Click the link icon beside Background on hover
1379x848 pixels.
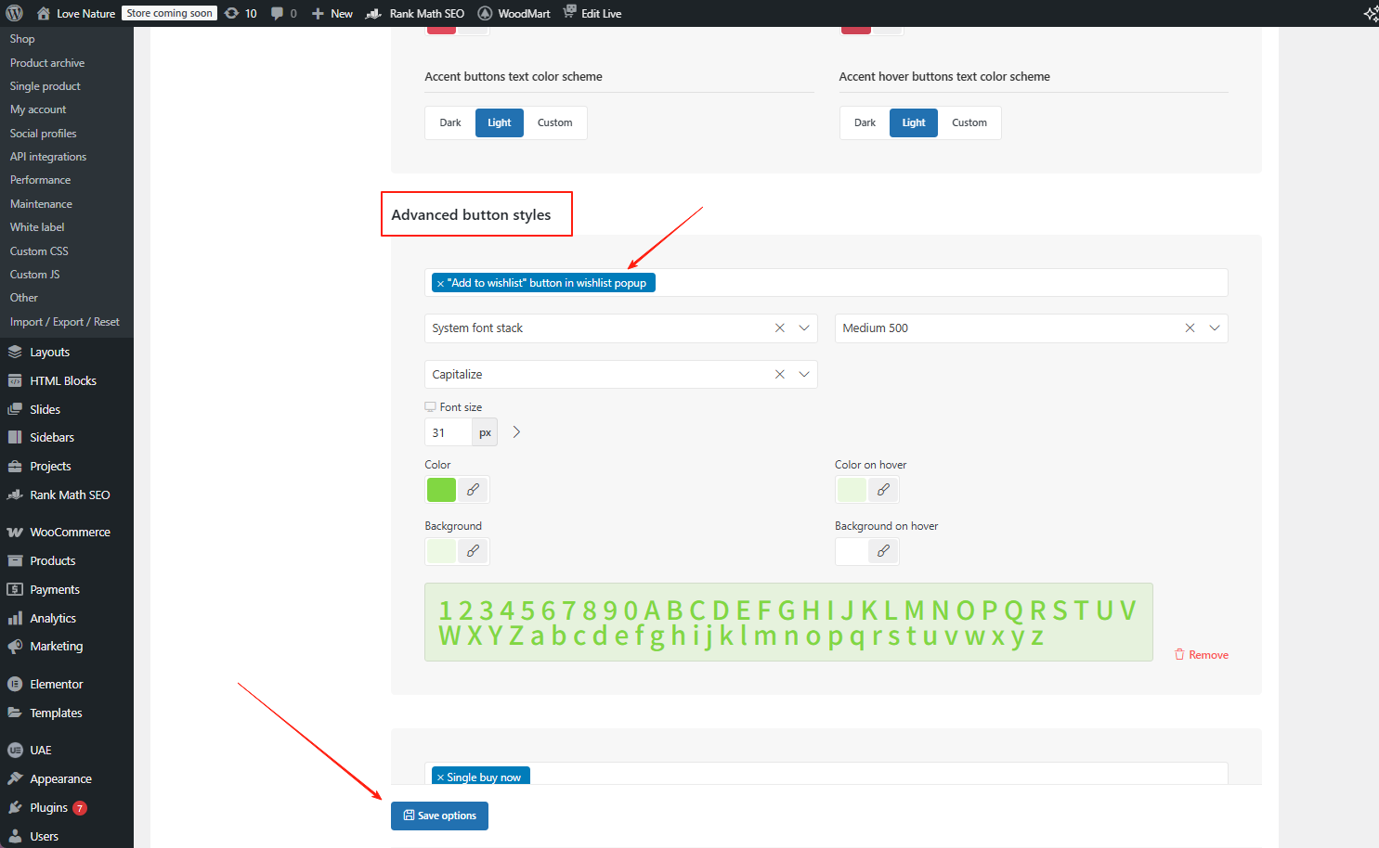(883, 551)
